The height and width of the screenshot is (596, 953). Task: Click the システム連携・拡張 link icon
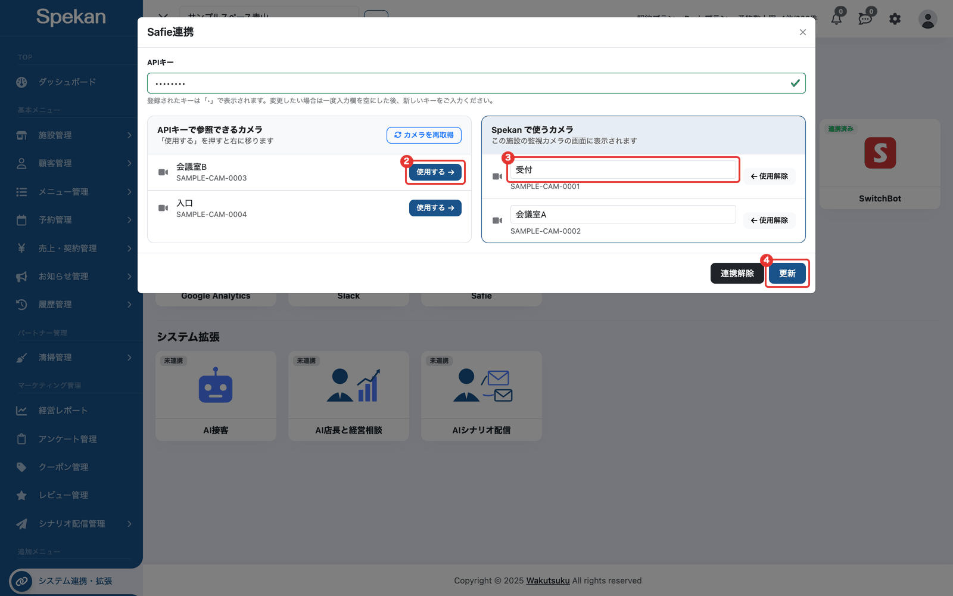click(x=21, y=581)
